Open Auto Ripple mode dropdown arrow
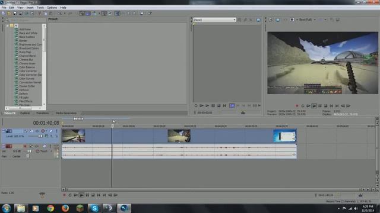This screenshot has height=213, width=380. 99,13
